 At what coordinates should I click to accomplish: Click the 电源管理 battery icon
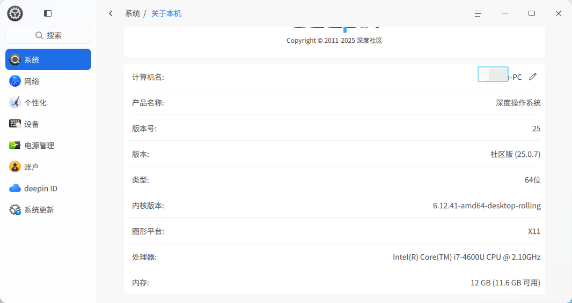click(x=15, y=146)
